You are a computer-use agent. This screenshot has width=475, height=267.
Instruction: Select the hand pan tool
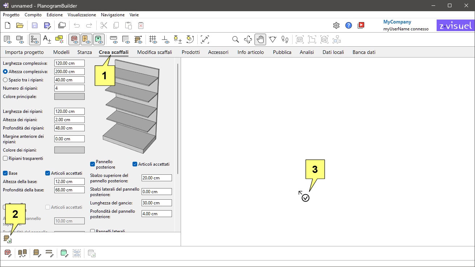260,39
